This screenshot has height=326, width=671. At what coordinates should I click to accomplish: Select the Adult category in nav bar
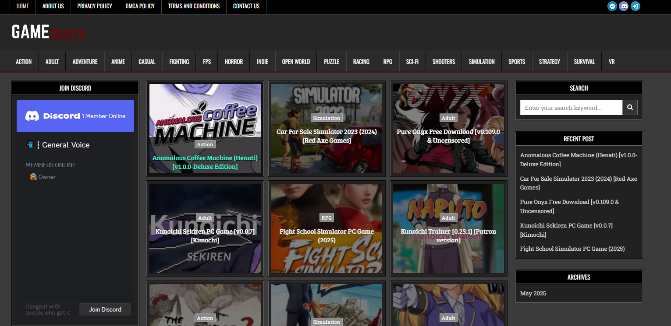pos(52,62)
